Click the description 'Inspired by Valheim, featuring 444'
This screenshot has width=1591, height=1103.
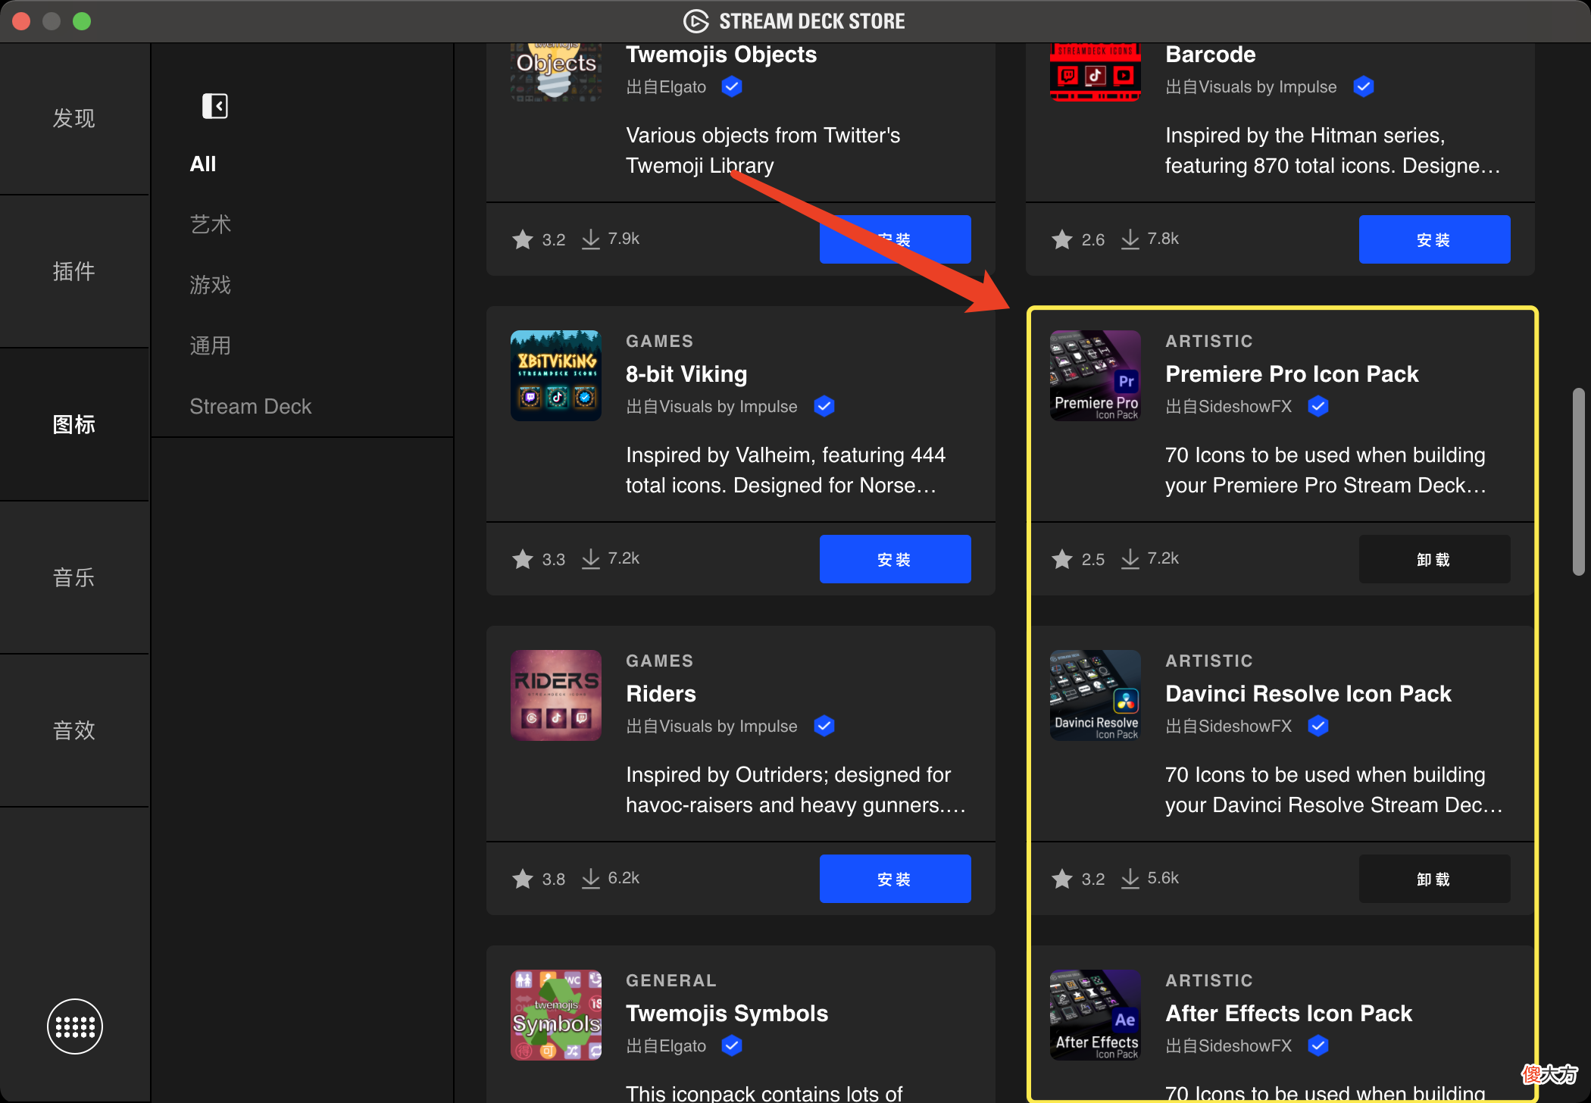coord(786,455)
